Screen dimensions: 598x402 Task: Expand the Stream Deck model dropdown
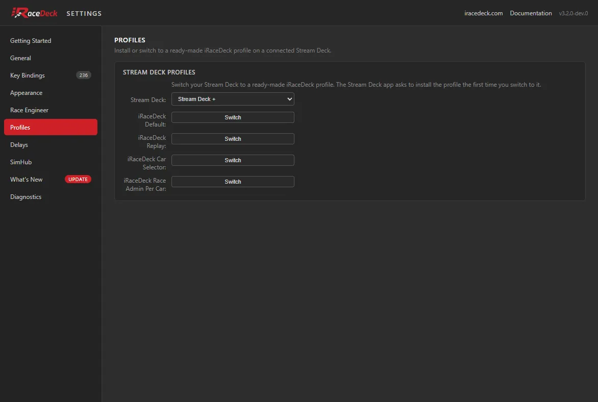tap(233, 99)
